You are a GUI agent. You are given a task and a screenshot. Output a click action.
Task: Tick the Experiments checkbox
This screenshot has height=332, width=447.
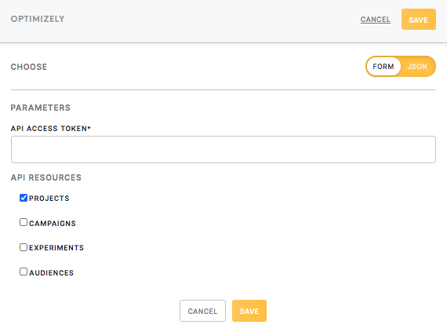pyautogui.click(x=24, y=247)
